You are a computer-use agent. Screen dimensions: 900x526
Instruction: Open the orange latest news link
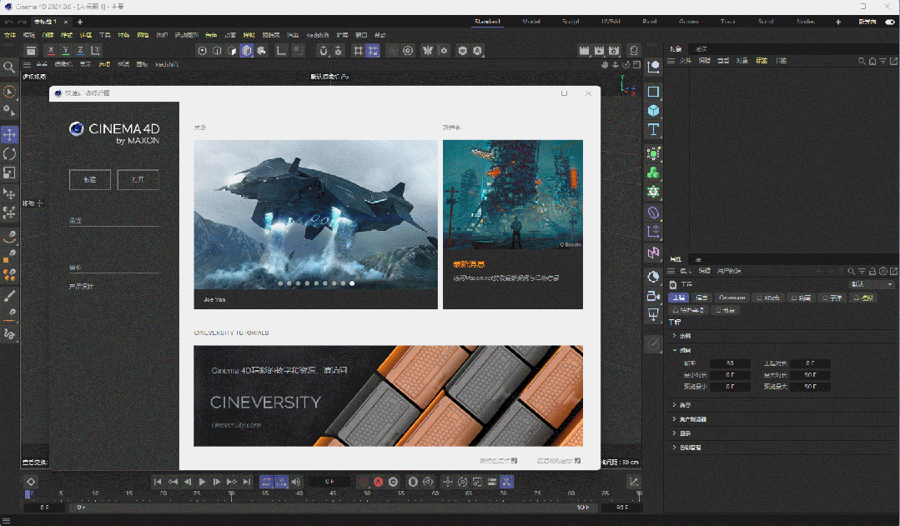[x=469, y=264]
